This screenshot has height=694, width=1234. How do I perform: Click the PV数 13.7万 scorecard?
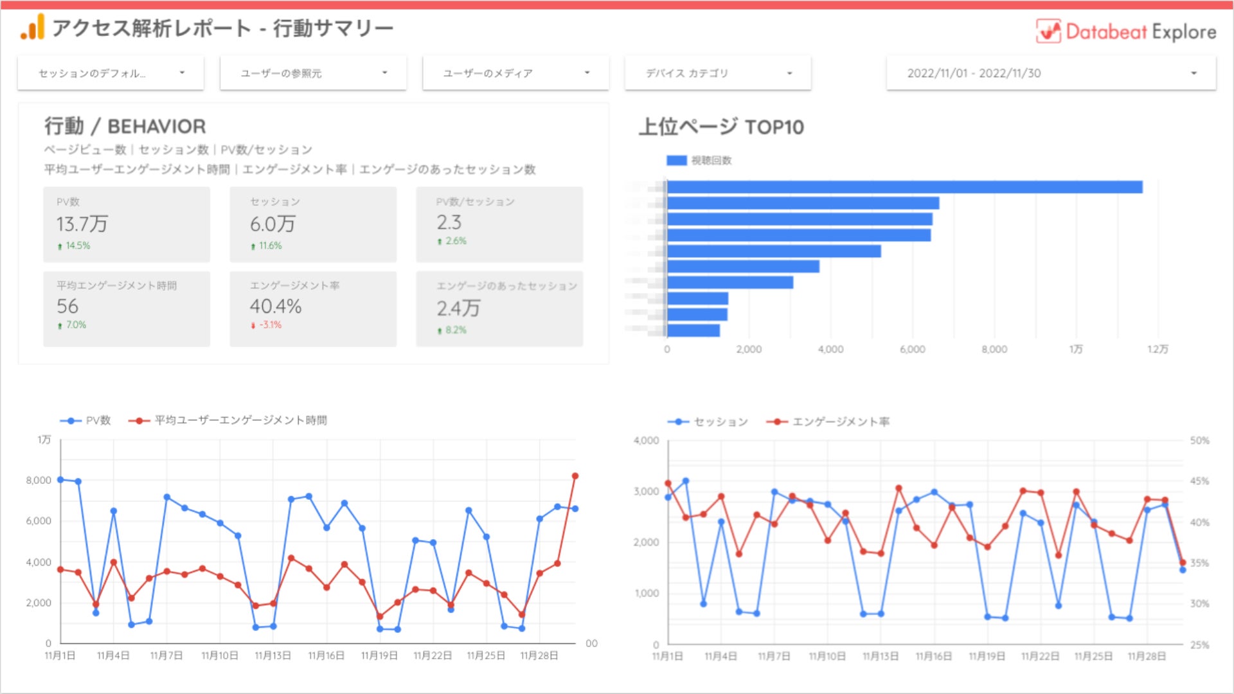click(127, 224)
